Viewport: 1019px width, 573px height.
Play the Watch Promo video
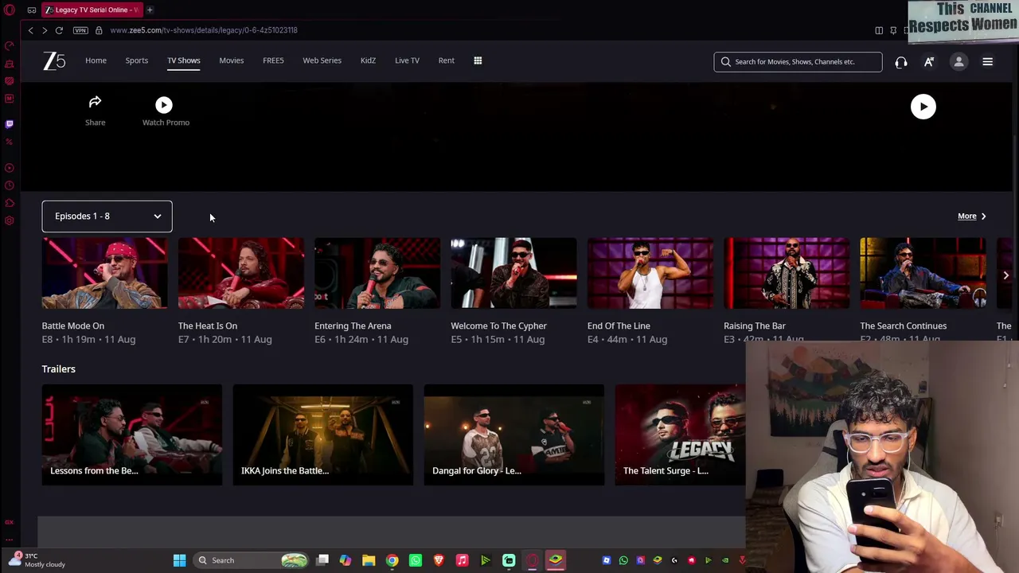point(164,105)
